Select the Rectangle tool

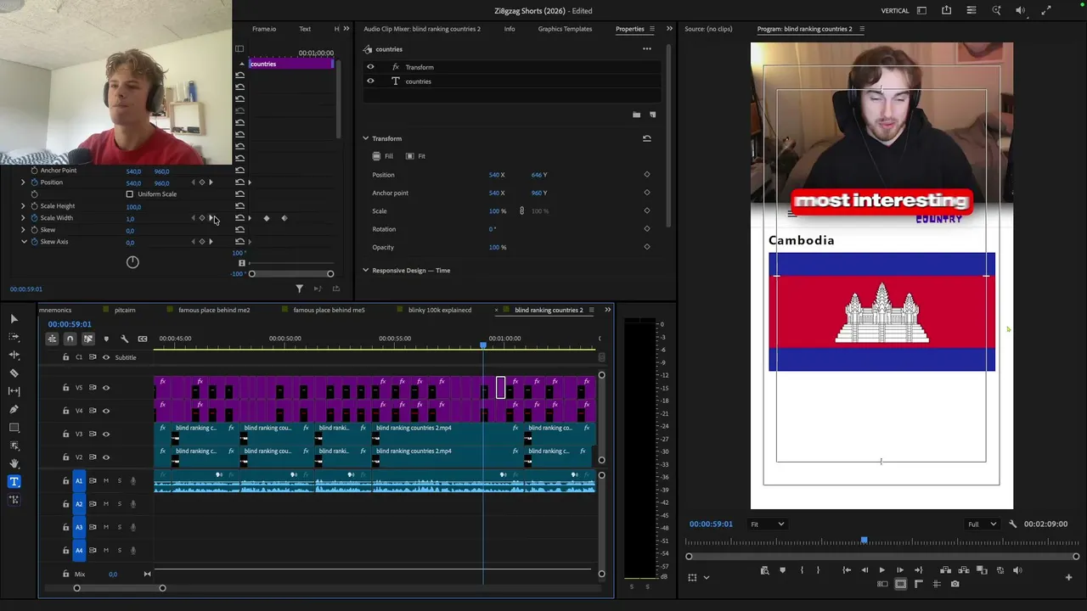[x=14, y=428]
